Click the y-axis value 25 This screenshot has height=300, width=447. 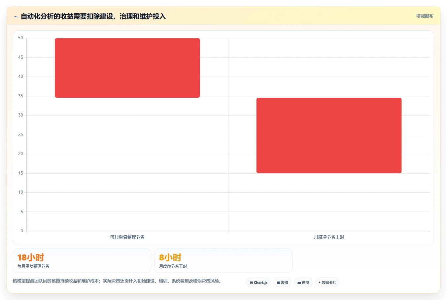(x=20, y=135)
